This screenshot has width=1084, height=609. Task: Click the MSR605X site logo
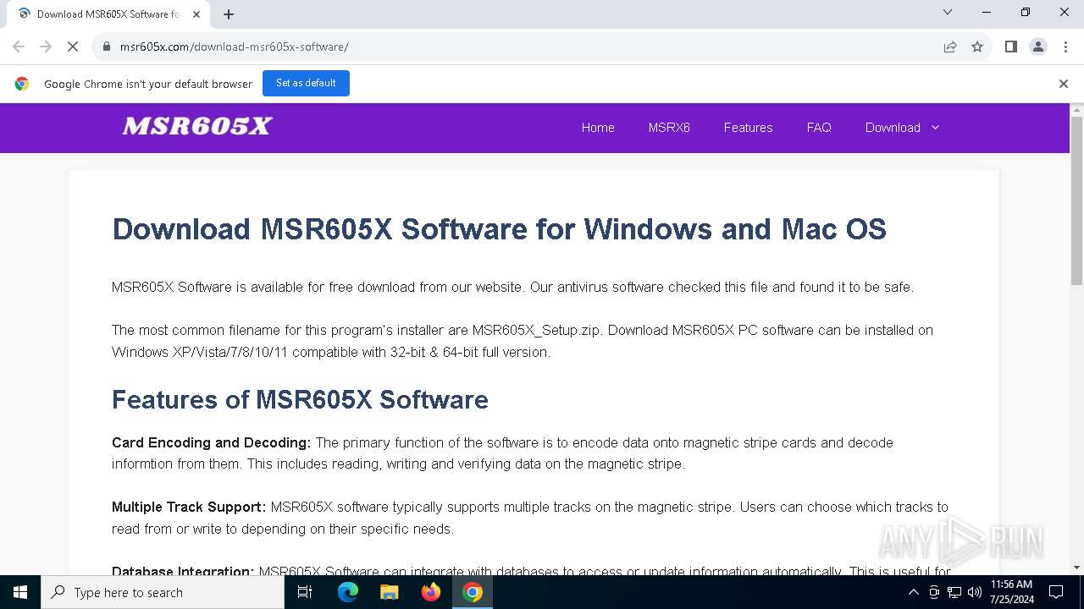[x=196, y=126]
